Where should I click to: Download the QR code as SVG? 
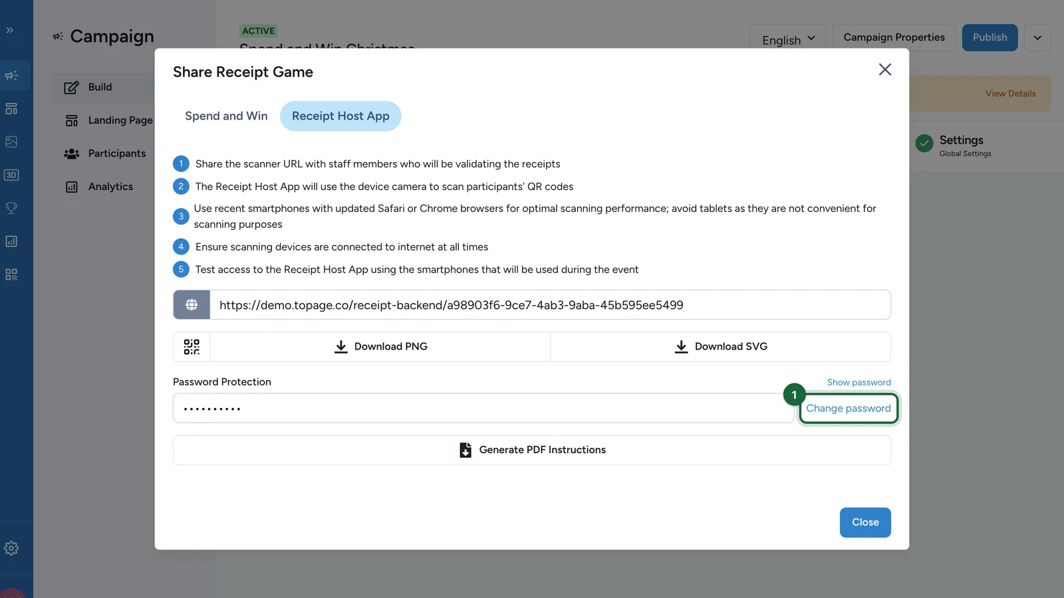pyautogui.click(x=721, y=347)
